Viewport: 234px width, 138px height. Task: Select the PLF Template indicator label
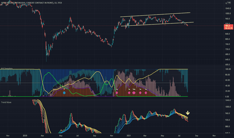[7, 68]
